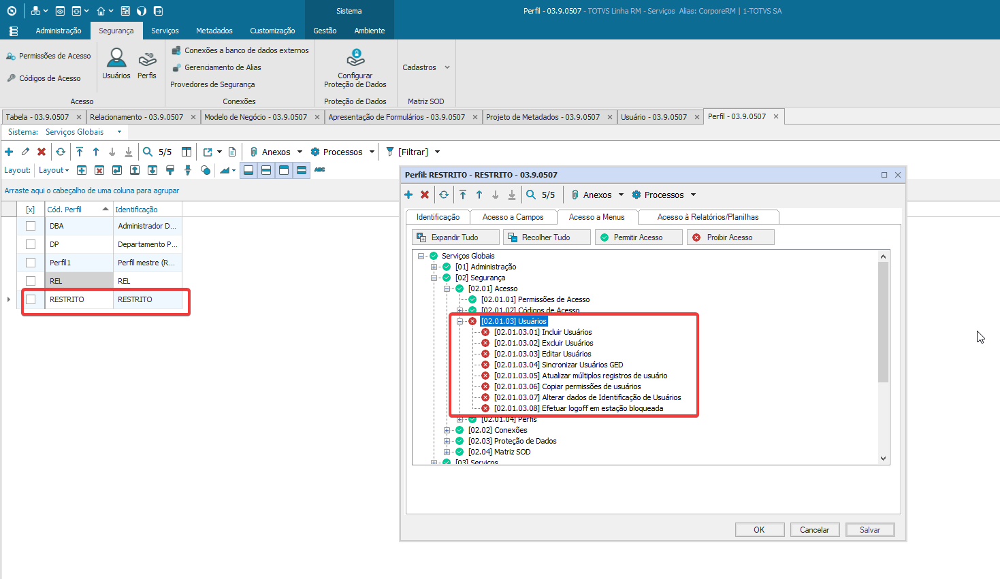Select the [02.01.03.03] Editar Usuários tree item
This screenshot has width=1000, height=579.
[x=543, y=354]
